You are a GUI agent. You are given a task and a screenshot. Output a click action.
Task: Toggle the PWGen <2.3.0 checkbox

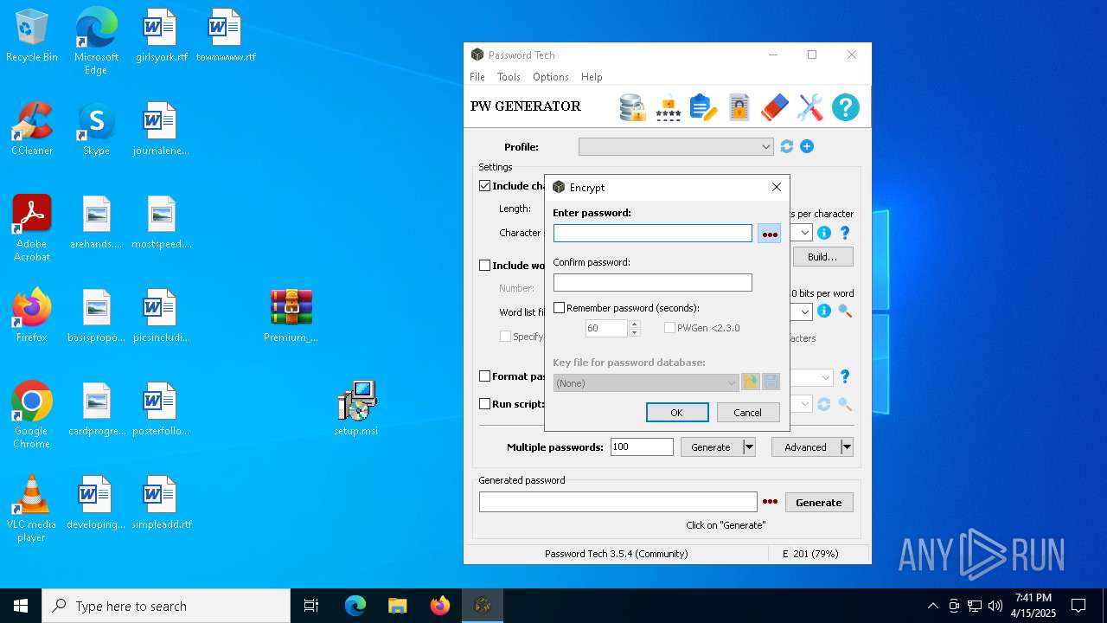(669, 328)
